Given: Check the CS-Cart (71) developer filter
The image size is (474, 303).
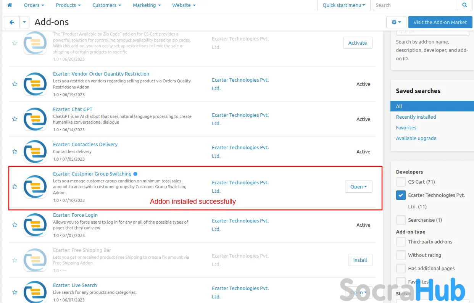Looking at the screenshot, I should coord(401,182).
